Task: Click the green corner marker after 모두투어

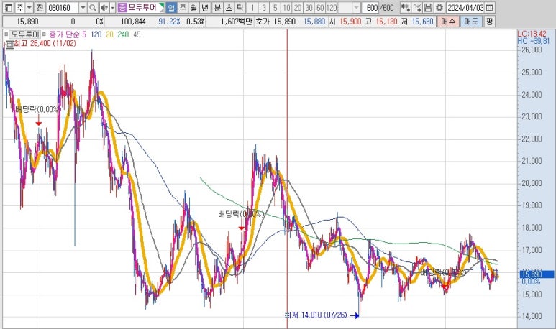Action: coord(161,6)
